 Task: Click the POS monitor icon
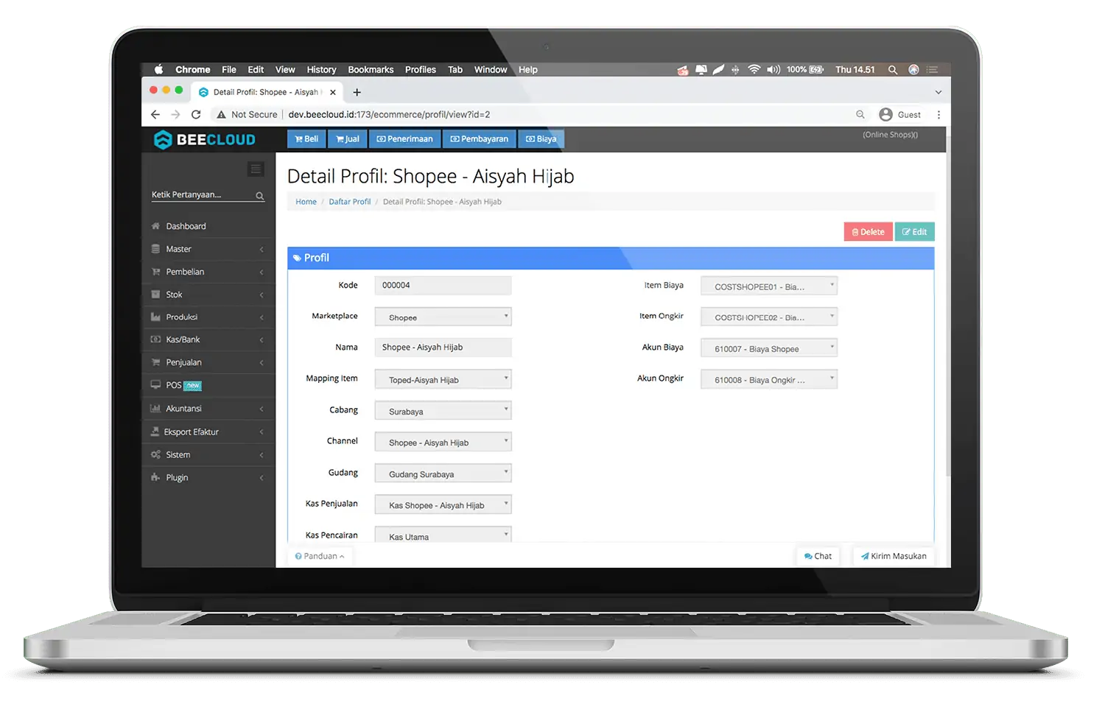pos(155,385)
